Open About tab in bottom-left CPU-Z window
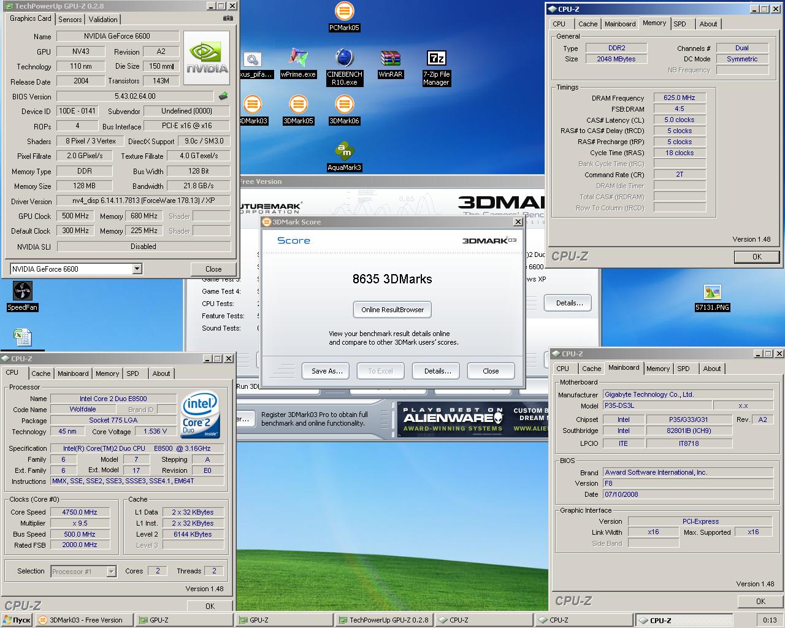This screenshot has width=785, height=628. [161, 373]
